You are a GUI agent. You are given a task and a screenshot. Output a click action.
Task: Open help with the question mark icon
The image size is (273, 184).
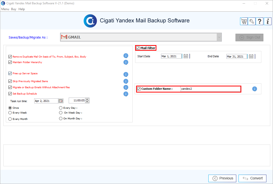(260, 21)
